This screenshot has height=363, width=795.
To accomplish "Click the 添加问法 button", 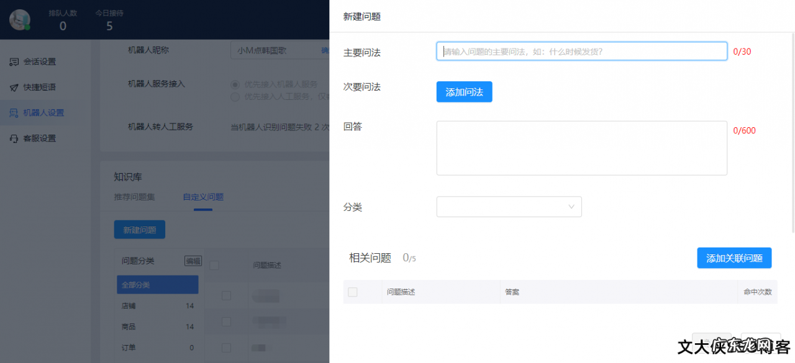I will (464, 91).
